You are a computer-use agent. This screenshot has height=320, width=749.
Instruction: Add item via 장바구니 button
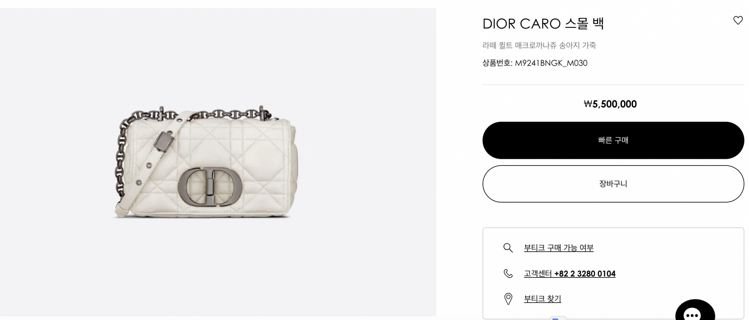(613, 184)
